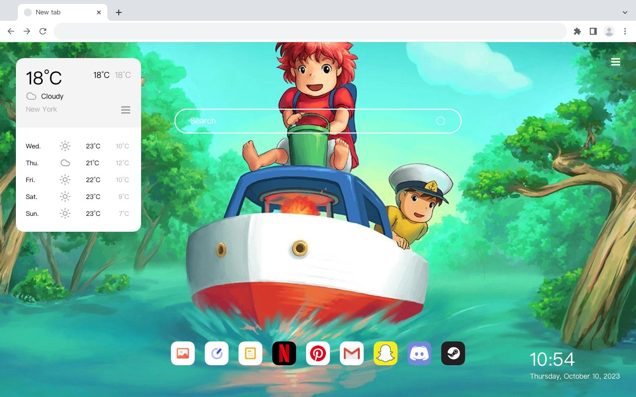
Task: Focus the Chrome address bar
Action: click(310, 31)
